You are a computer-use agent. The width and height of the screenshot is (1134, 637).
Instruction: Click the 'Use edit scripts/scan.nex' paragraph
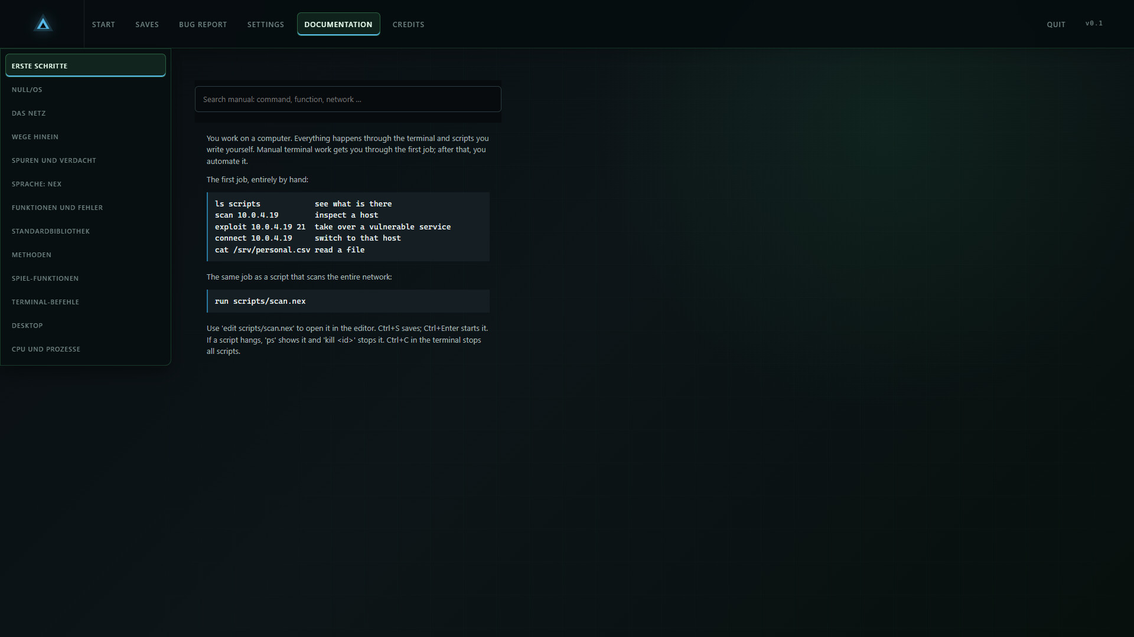click(348, 340)
